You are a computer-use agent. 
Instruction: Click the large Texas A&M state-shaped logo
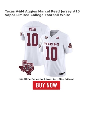[x=26, y=67]
